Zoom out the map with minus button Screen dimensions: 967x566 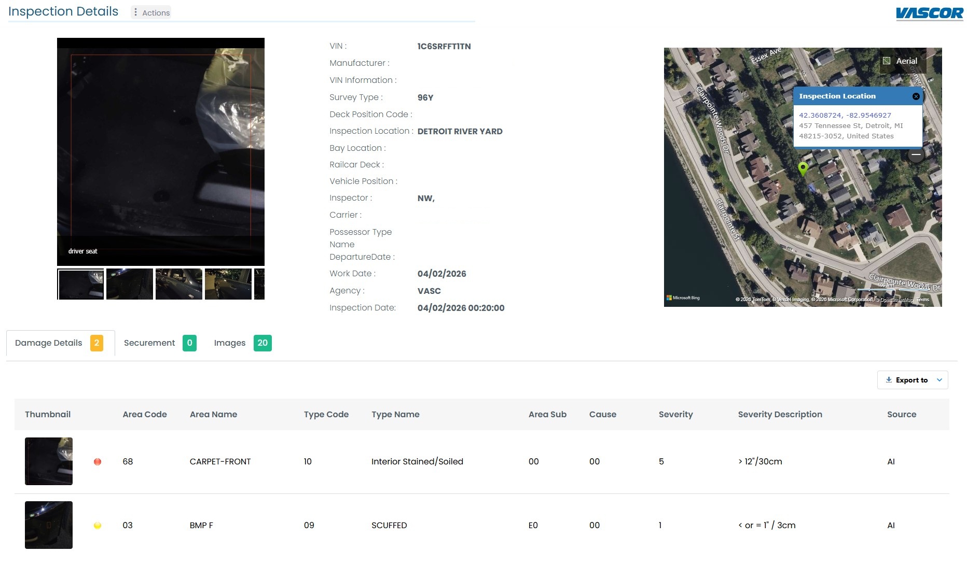coord(916,154)
